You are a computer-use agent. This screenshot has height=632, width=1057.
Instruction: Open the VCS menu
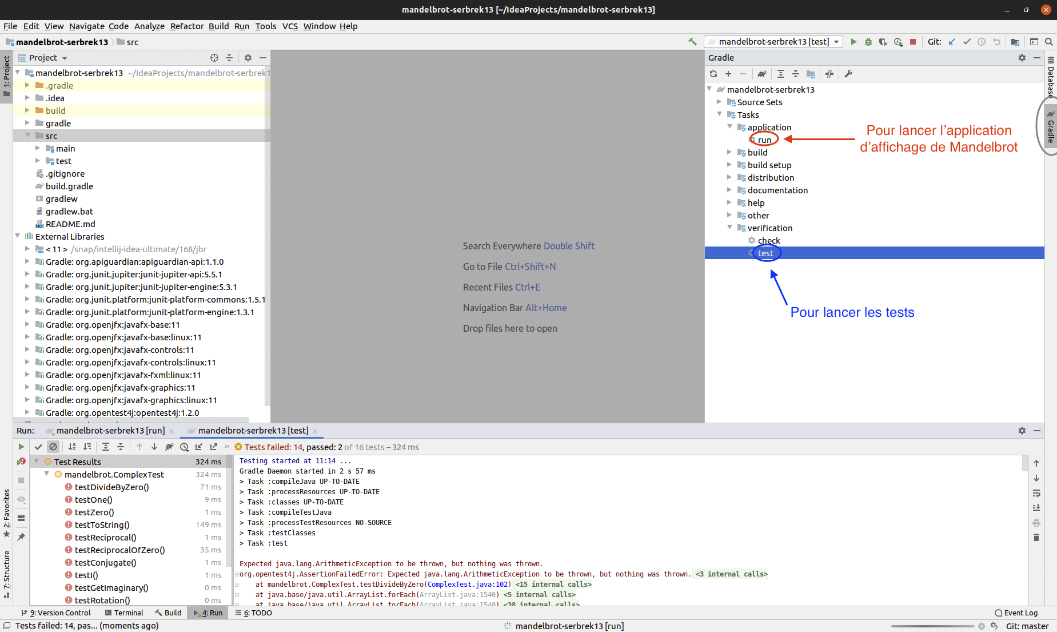(x=290, y=26)
